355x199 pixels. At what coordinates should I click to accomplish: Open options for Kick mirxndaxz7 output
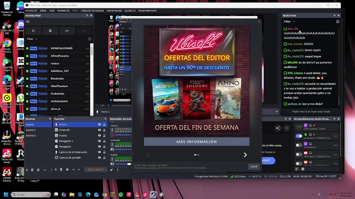click(x=336, y=136)
